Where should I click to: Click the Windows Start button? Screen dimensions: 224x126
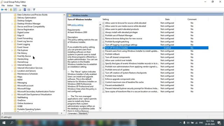[x=4, y=122]
